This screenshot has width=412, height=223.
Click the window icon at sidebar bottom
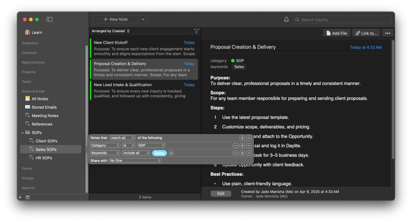[x=28, y=197]
